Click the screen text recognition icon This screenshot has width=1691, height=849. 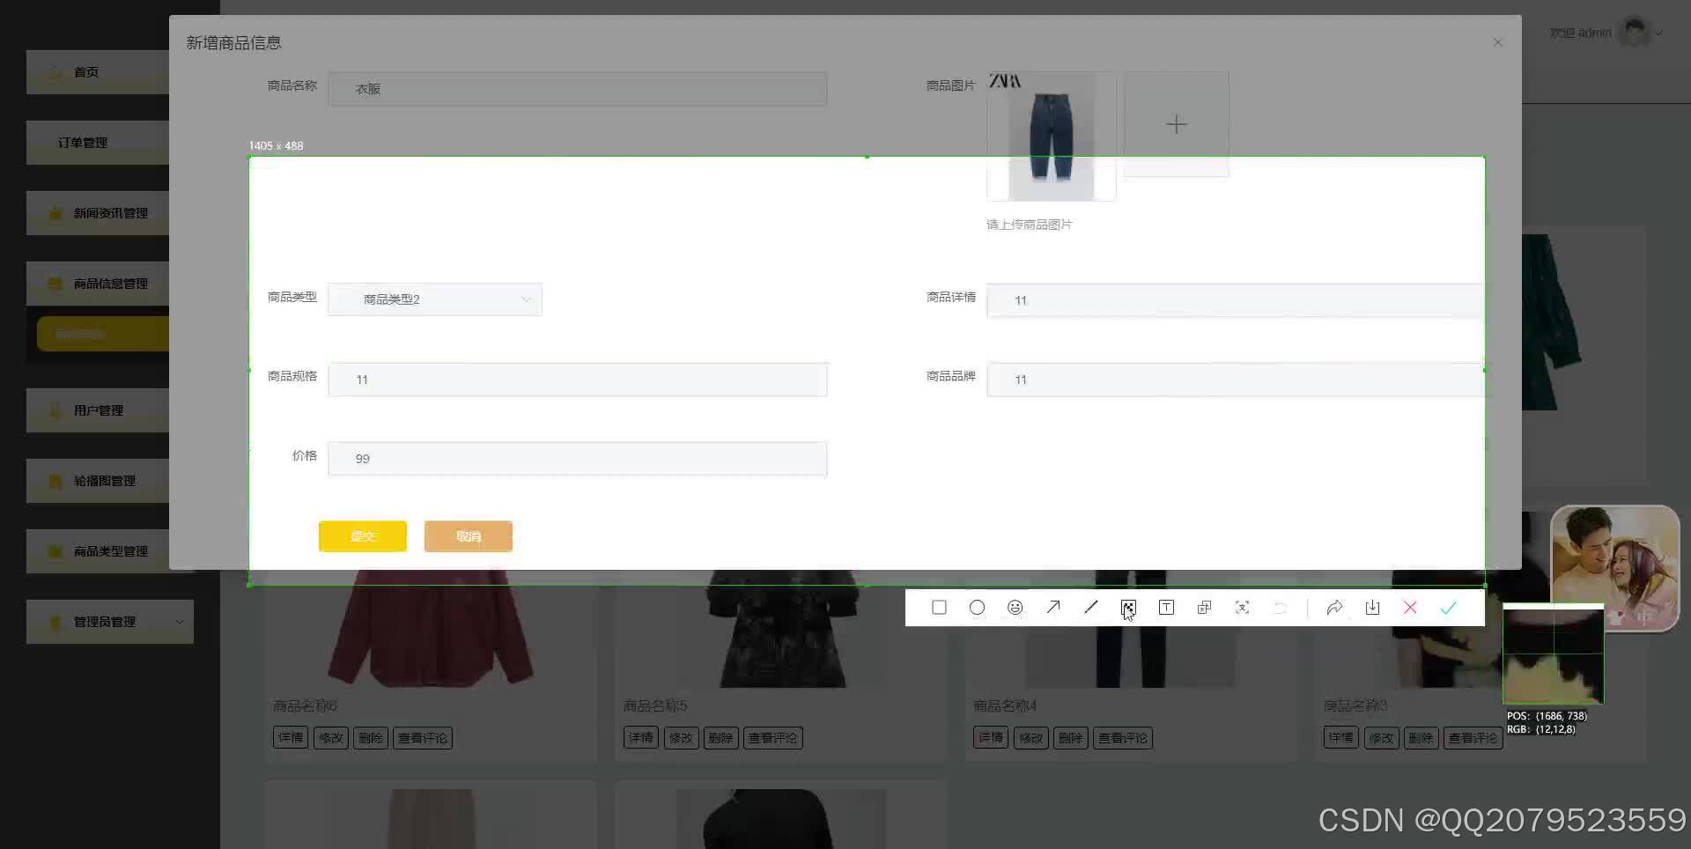1242,608
